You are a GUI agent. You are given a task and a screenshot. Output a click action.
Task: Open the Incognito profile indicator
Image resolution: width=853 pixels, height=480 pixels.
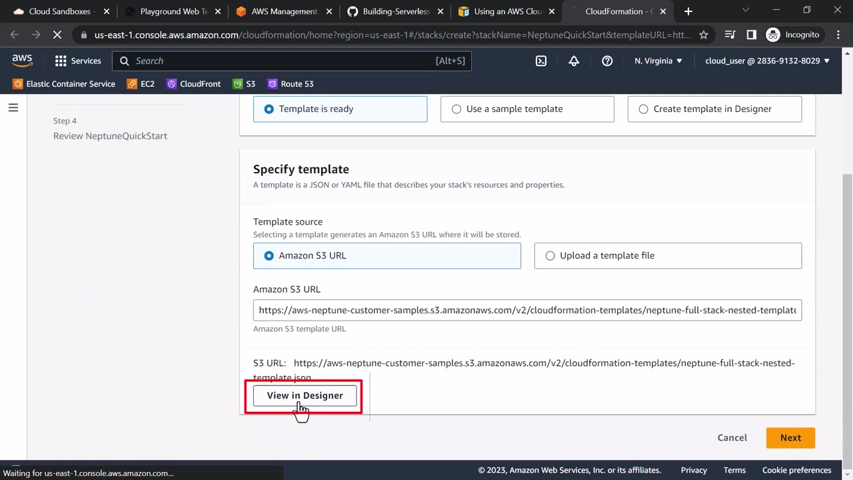click(x=792, y=35)
